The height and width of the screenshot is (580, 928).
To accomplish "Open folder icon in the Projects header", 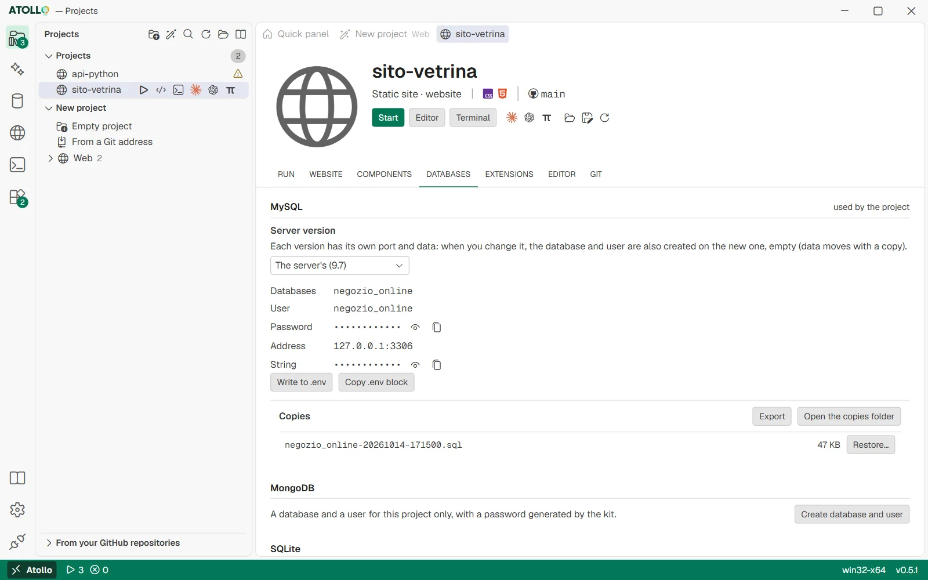I will [x=223, y=35].
